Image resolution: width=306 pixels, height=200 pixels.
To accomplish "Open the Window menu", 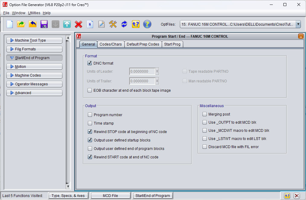I will point(18,13).
